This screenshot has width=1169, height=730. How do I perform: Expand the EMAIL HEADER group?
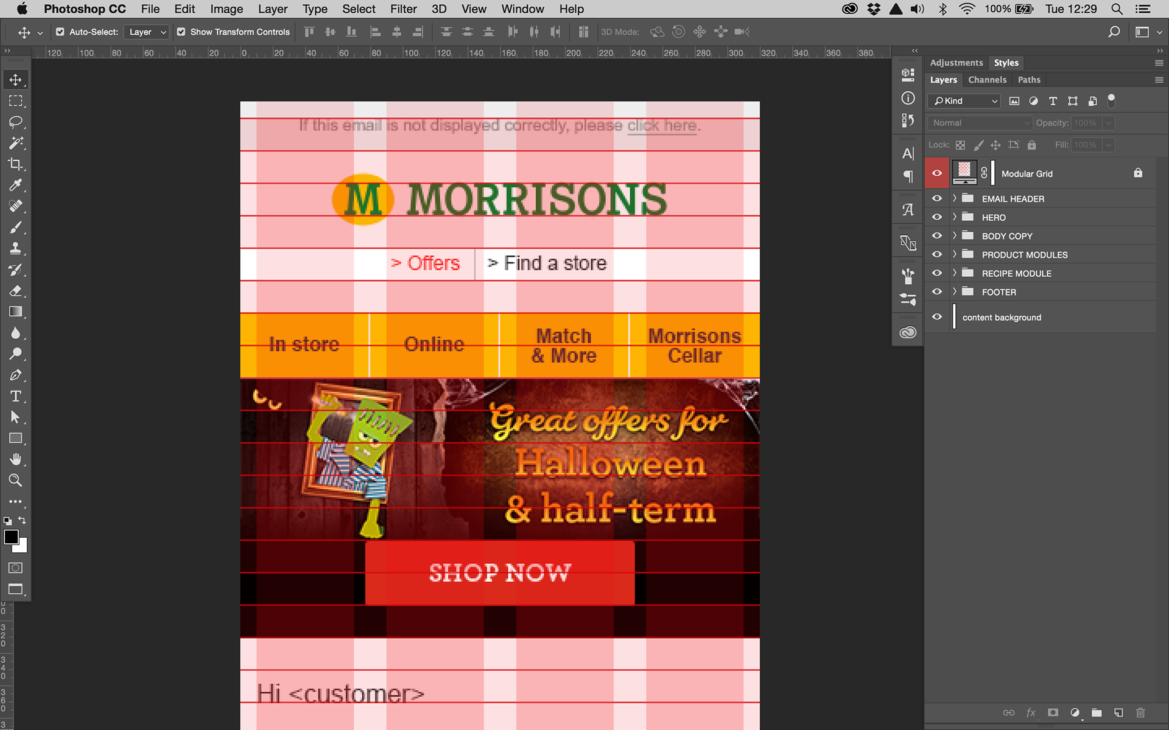pyautogui.click(x=954, y=198)
